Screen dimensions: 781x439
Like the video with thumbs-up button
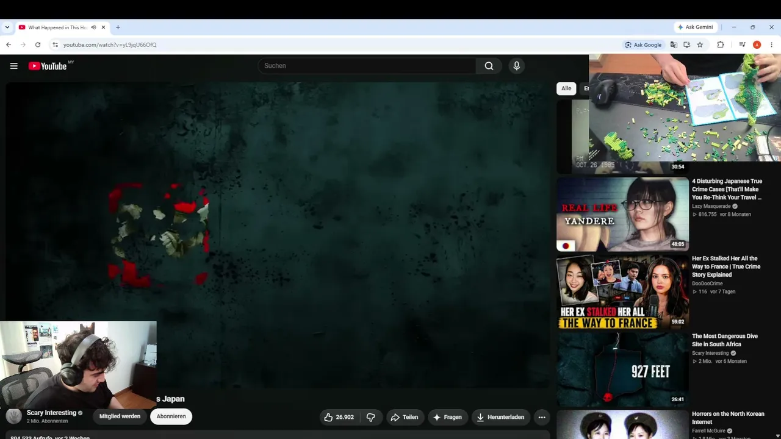coord(339,417)
